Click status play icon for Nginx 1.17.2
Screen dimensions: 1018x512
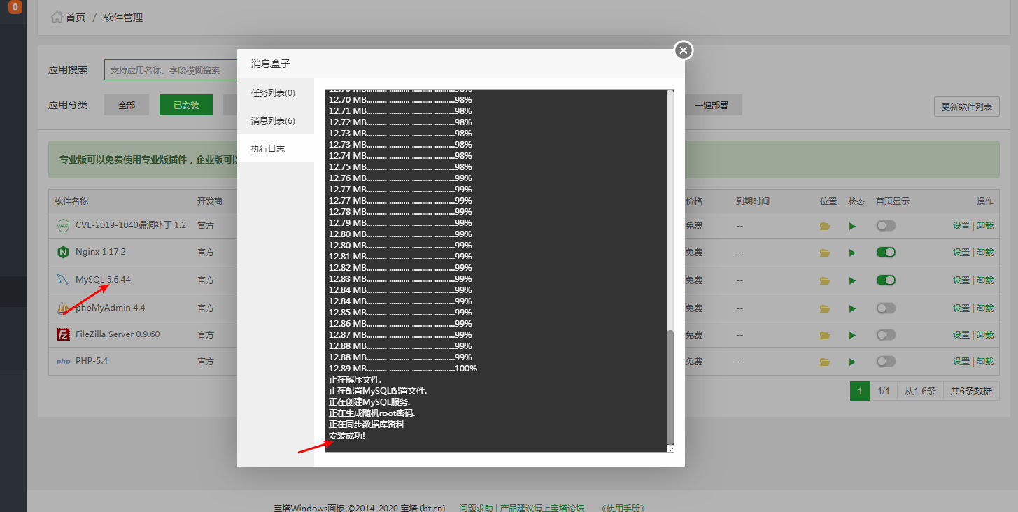[x=852, y=253]
